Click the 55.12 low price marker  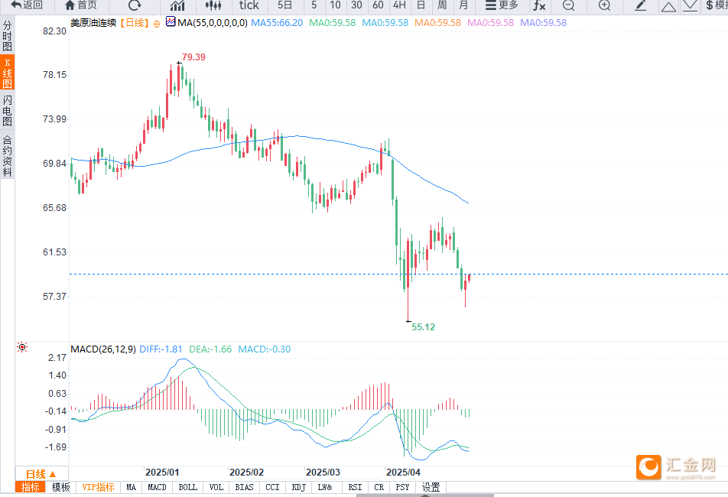423,326
